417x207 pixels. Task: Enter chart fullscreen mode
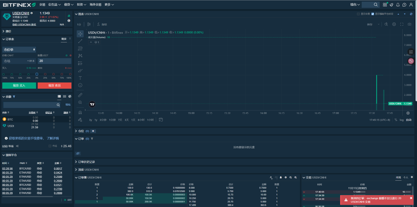pos(402,24)
